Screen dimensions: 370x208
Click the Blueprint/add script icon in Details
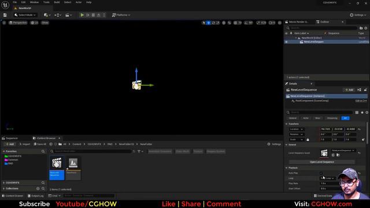tap(359, 90)
